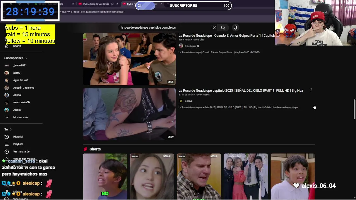Play the 25:09 tattooed arm video thumbnail
The width and height of the screenshot is (356, 200).
click(129, 114)
